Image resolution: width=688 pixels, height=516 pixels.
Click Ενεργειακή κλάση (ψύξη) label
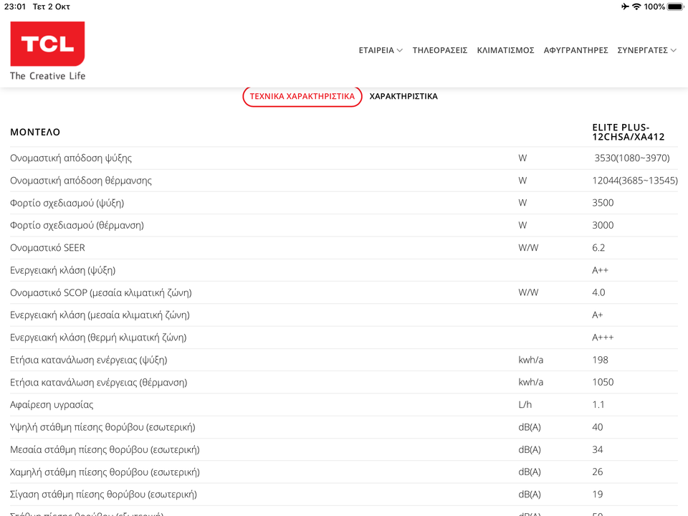point(63,270)
